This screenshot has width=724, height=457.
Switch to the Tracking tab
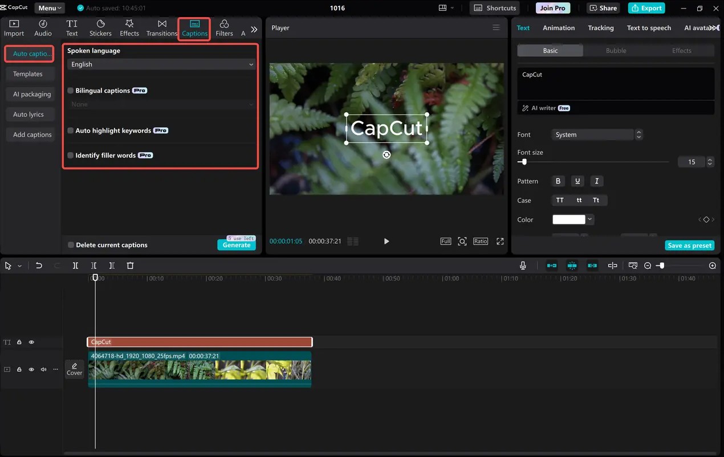tap(601, 27)
